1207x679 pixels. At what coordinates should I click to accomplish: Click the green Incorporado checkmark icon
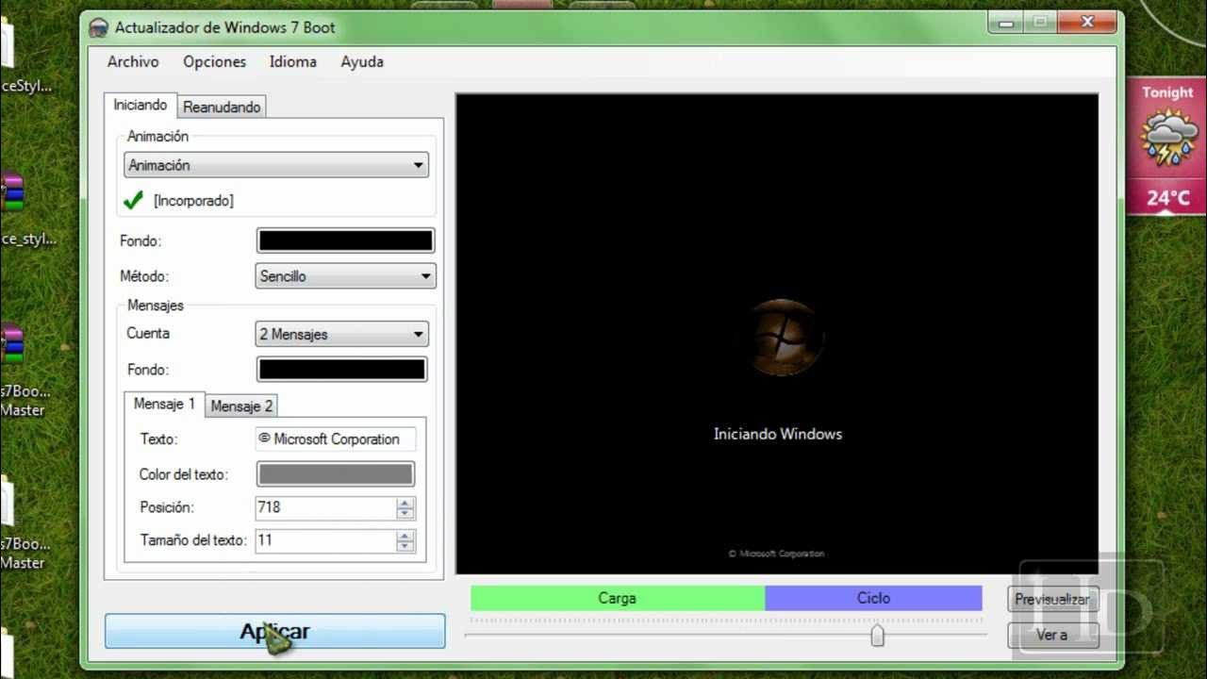(133, 200)
